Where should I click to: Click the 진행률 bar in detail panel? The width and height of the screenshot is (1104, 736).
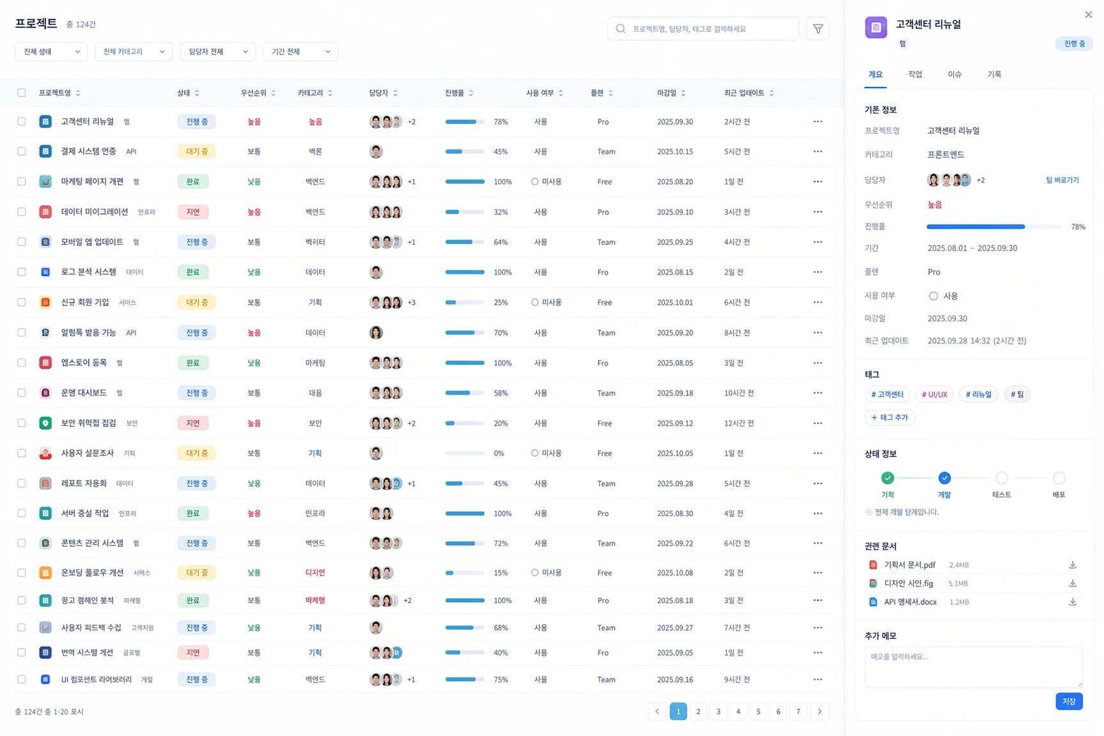point(994,227)
